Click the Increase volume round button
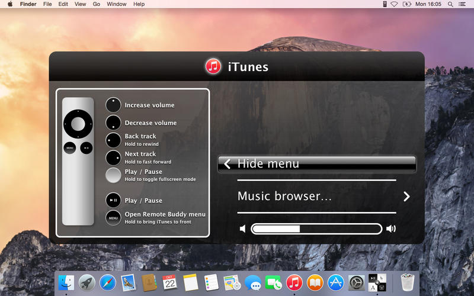Screen dimensions: 474x296 pos(113,105)
